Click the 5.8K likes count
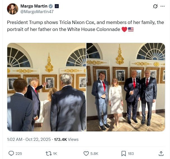This screenshot has width=170, height=159. [x=95, y=153]
